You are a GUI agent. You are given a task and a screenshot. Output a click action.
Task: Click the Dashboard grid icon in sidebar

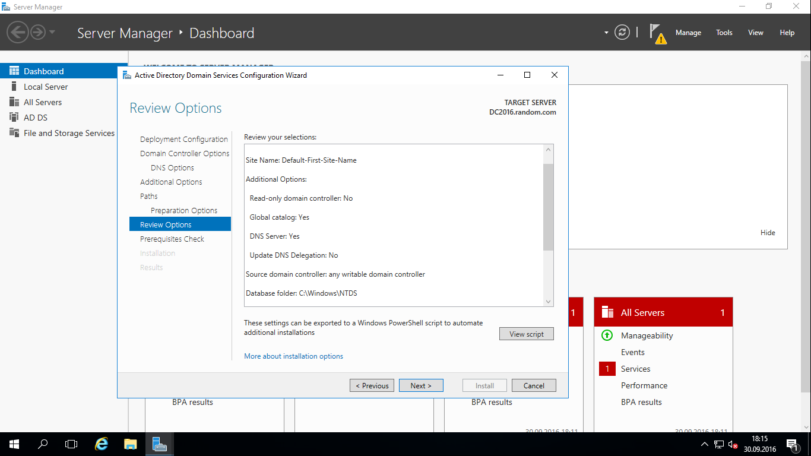(x=14, y=71)
